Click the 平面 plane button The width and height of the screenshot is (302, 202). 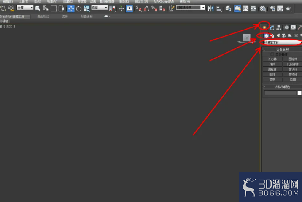tap(293, 80)
